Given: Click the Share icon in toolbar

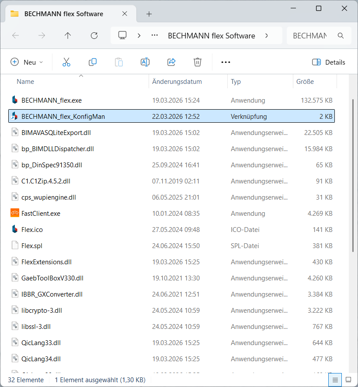Looking at the screenshot, I should 171,62.
